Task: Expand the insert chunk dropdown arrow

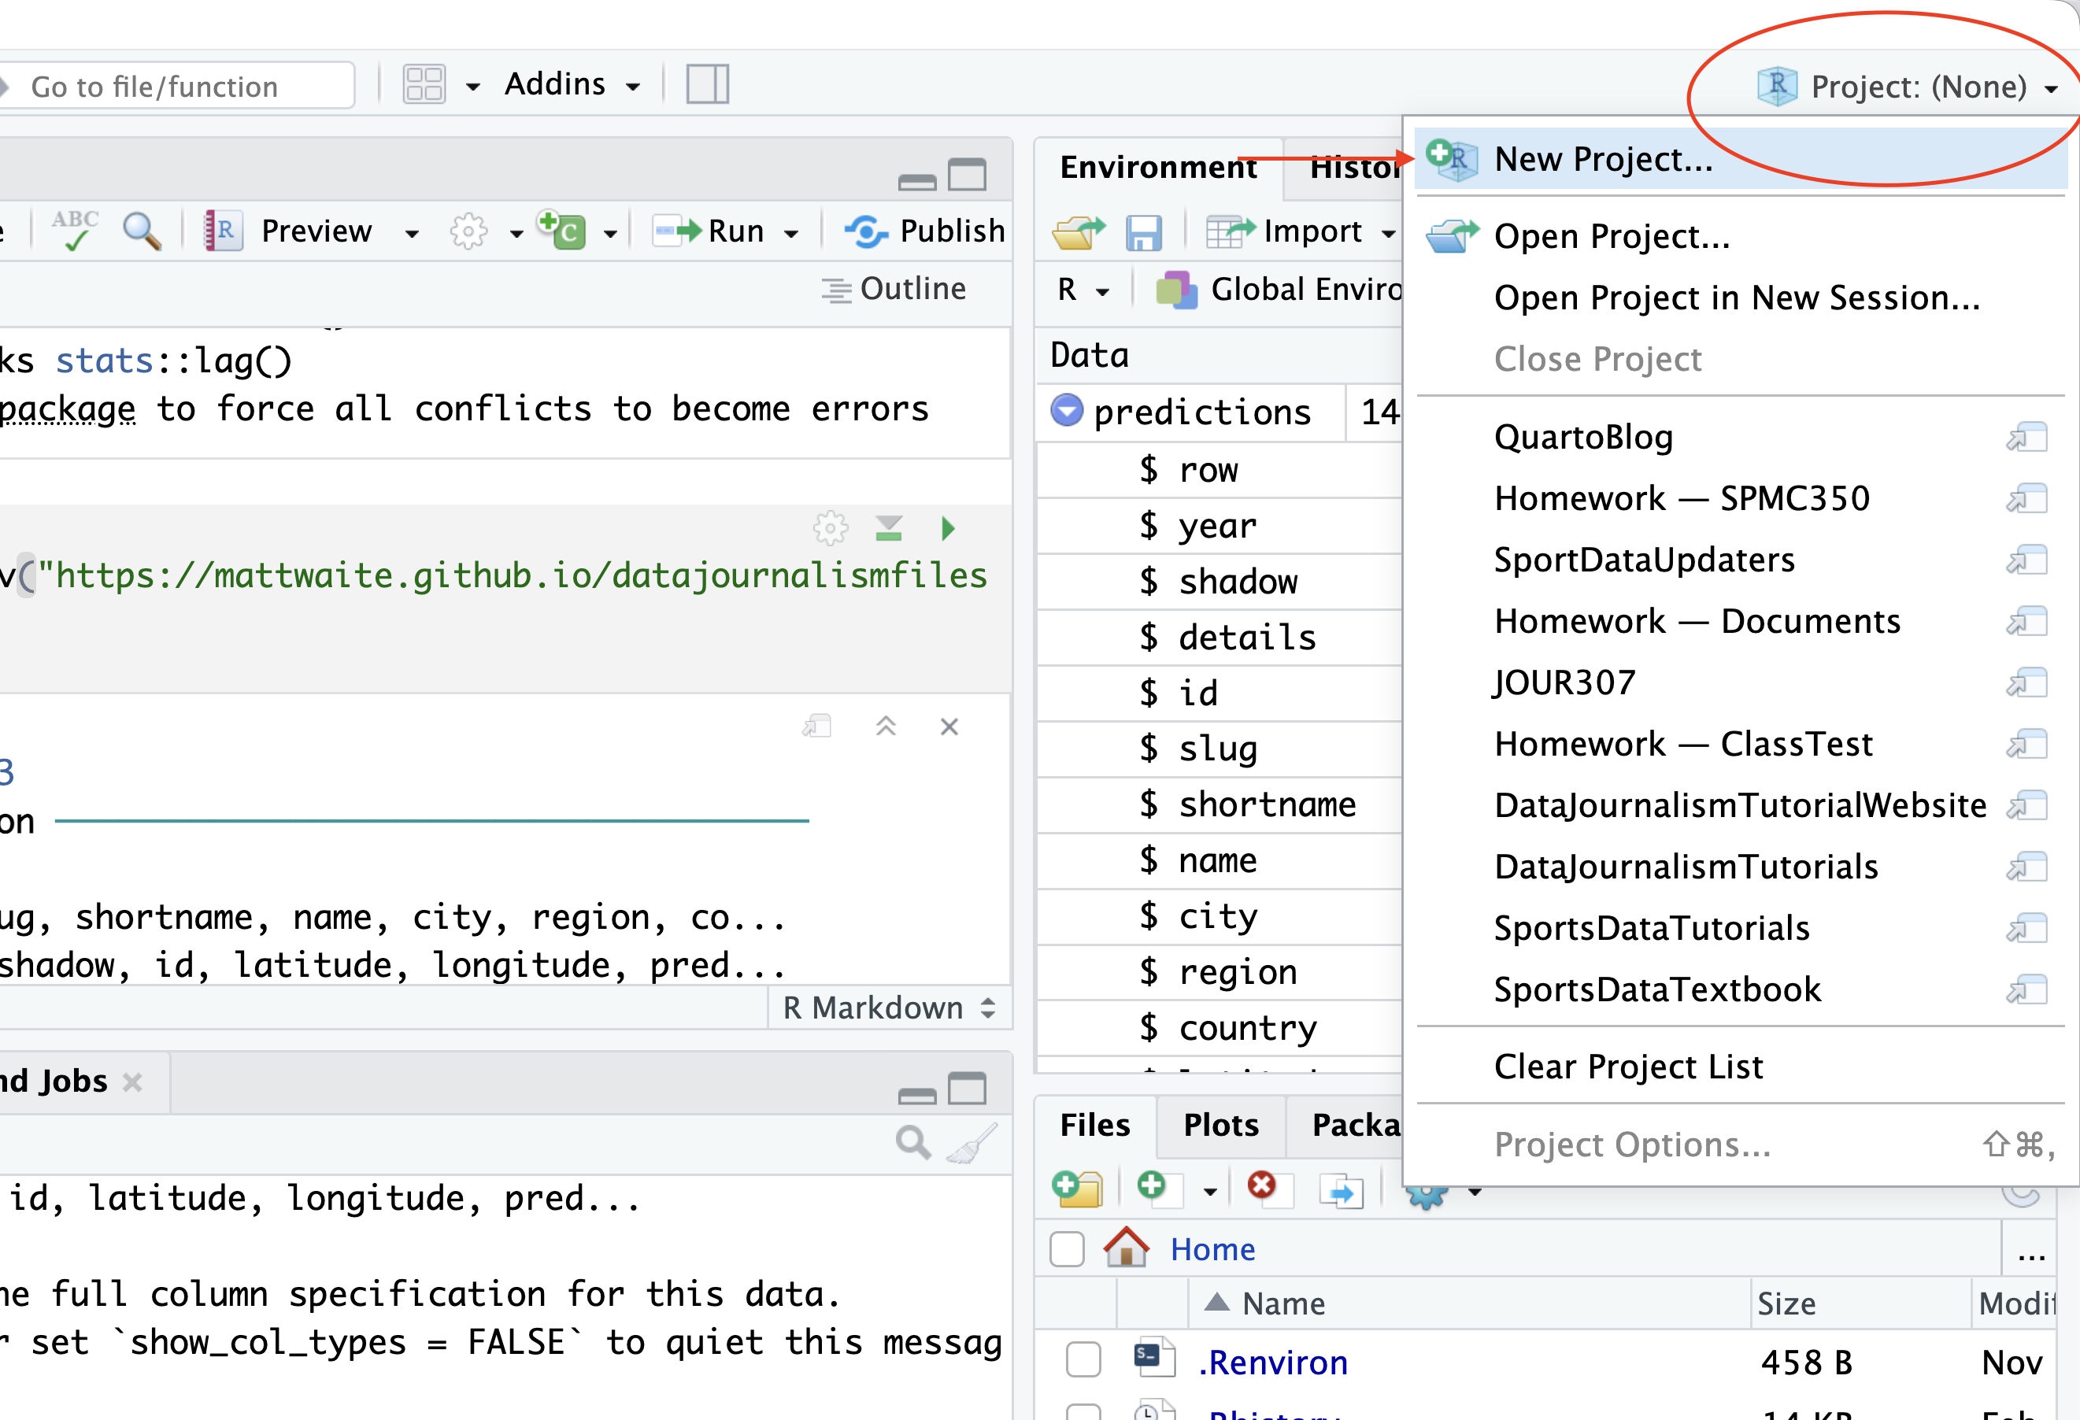Action: (610, 235)
